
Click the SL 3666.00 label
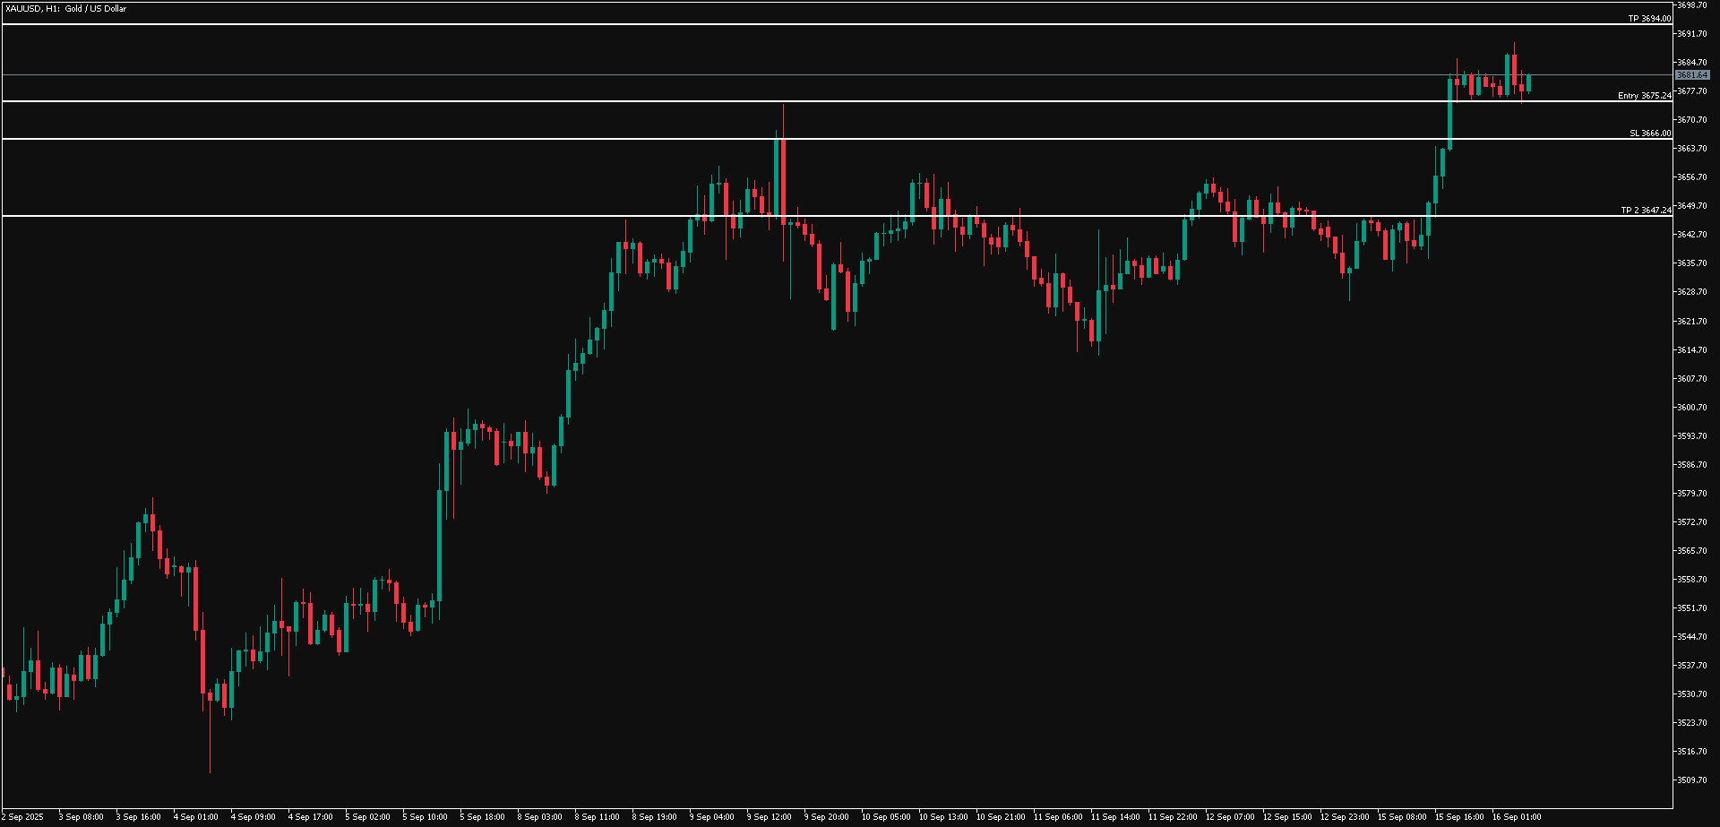[1650, 134]
